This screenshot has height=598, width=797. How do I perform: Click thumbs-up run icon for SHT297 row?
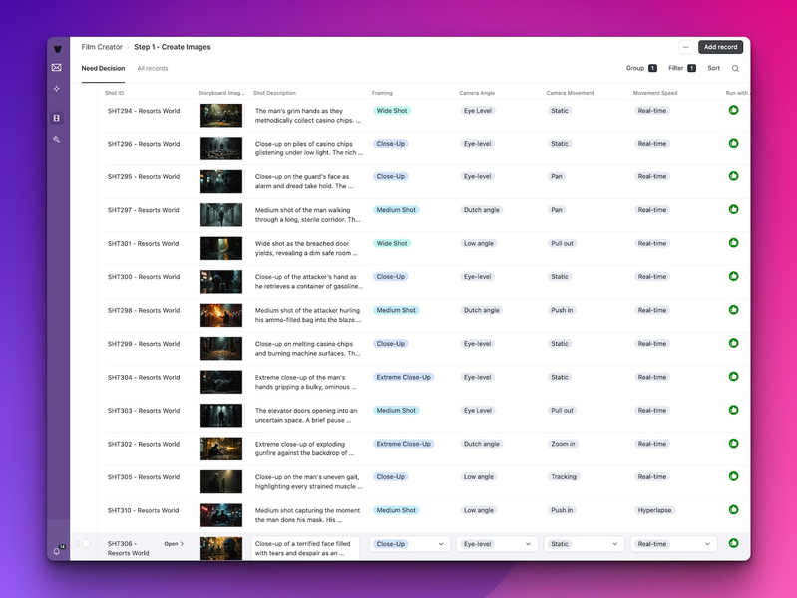tap(733, 209)
